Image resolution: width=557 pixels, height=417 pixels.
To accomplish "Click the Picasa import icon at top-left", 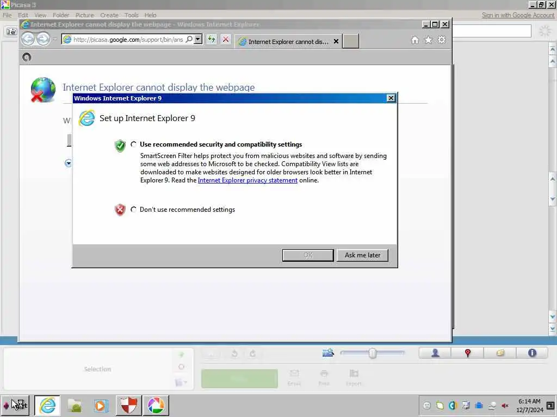I will pyautogui.click(x=11, y=31).
